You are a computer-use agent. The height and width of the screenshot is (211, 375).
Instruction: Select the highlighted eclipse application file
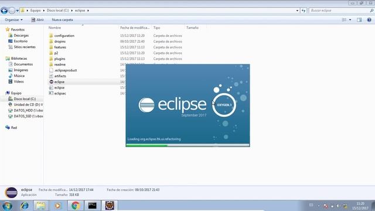[x=59, y=82]
